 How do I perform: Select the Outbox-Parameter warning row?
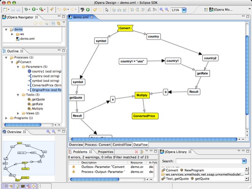coord(111,167)
